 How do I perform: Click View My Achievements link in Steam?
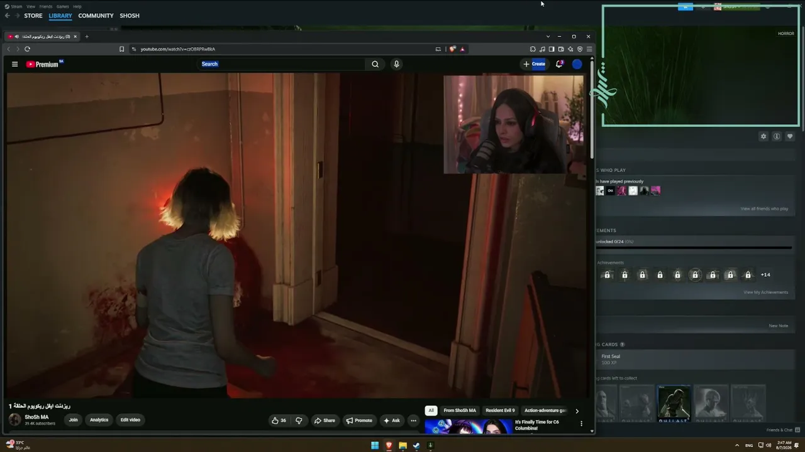pyautogui.click(x=765, y=293)
